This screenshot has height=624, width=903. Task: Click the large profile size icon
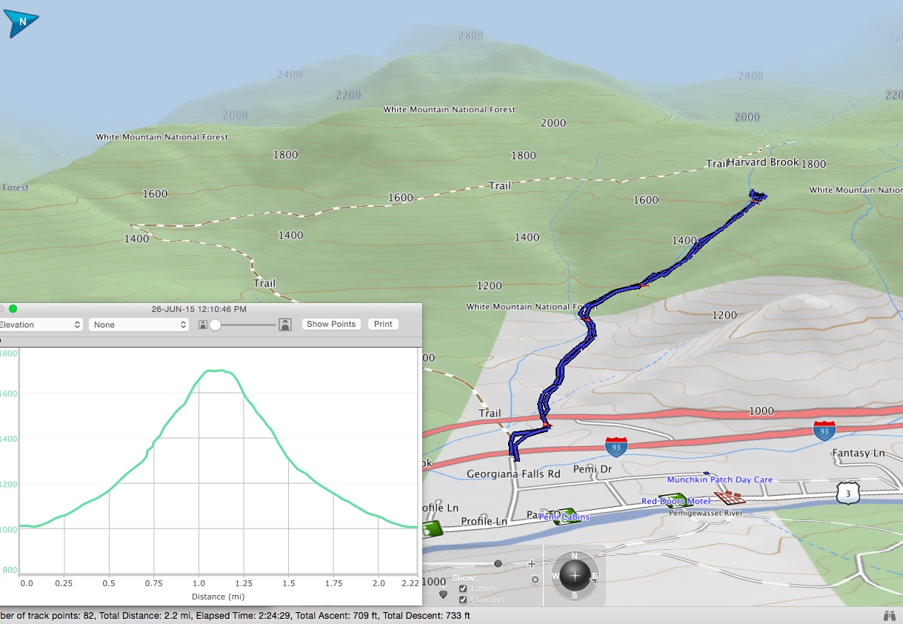(x=285, y=325)
